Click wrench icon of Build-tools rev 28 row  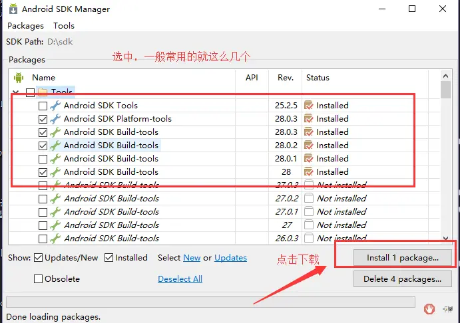pyautogui.click(x=55, y=172)
